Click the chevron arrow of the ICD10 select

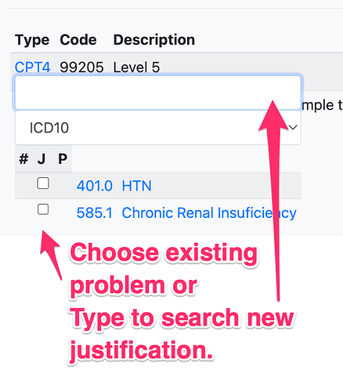coord(293,128)
